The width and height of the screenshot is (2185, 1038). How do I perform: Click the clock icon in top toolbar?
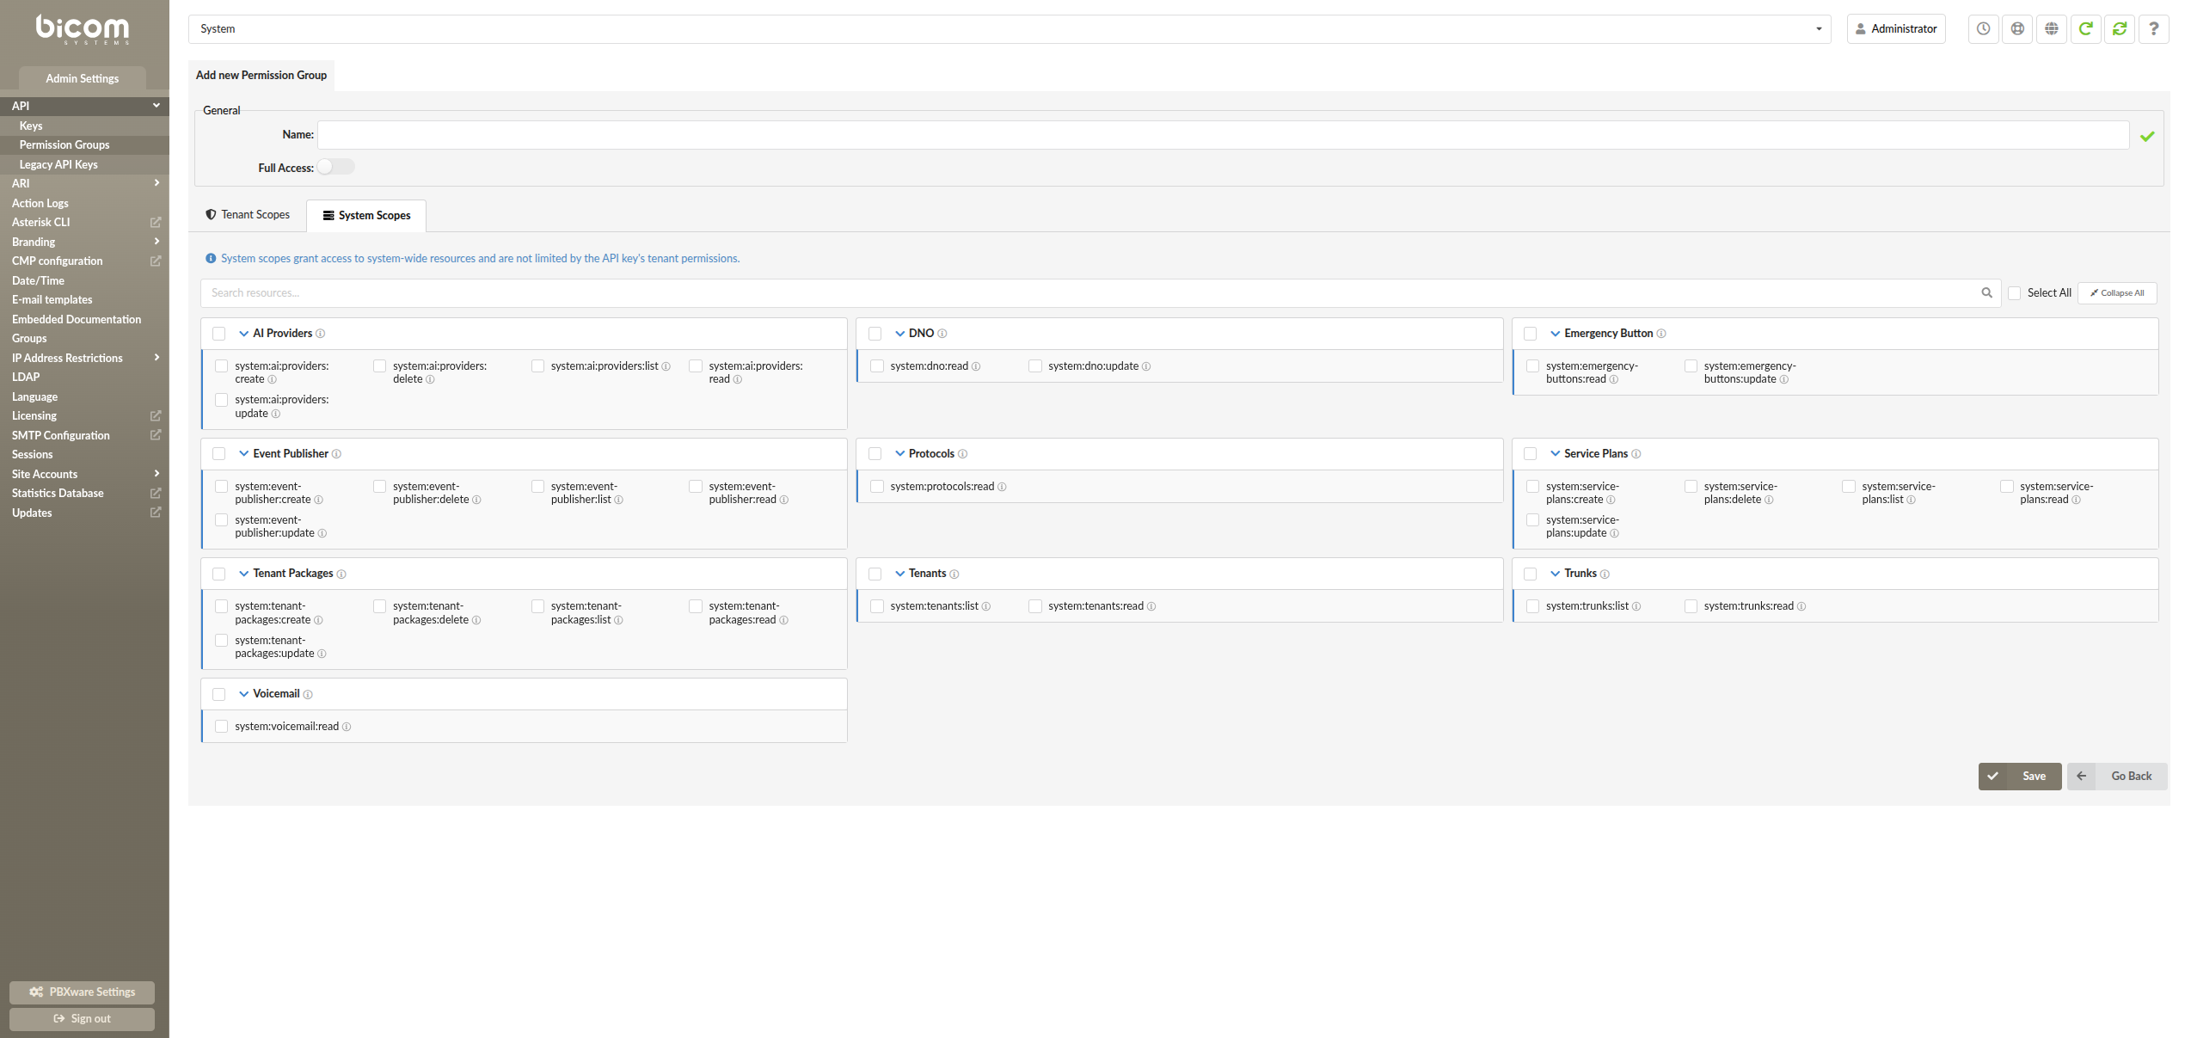click(1983, 28)
